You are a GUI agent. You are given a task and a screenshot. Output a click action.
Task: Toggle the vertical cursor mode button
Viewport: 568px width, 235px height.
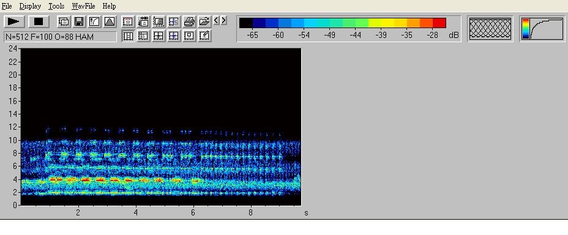tap(128, 36)
